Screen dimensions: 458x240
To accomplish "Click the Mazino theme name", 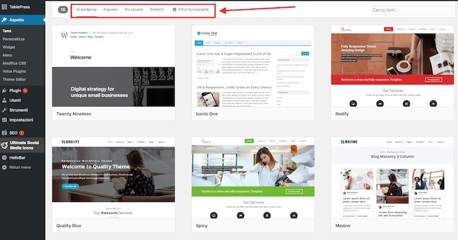I will click(x=343, y=226).
